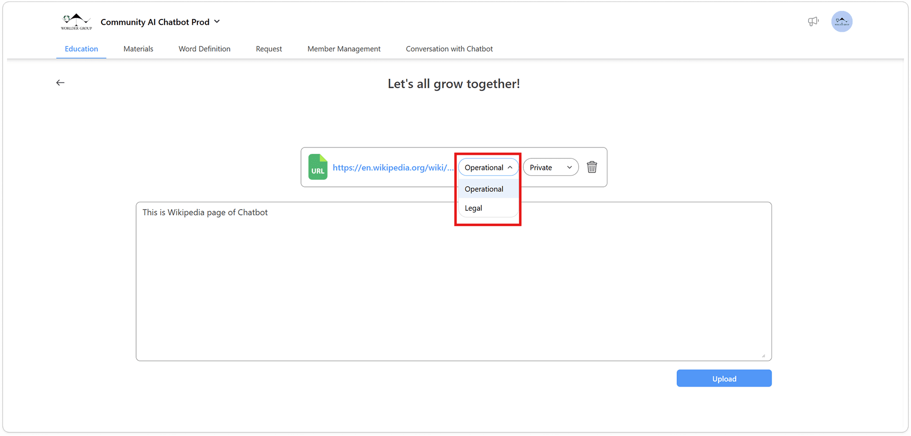
Task: Delete the URL entry with trash icon
Action: pos(592,167)
